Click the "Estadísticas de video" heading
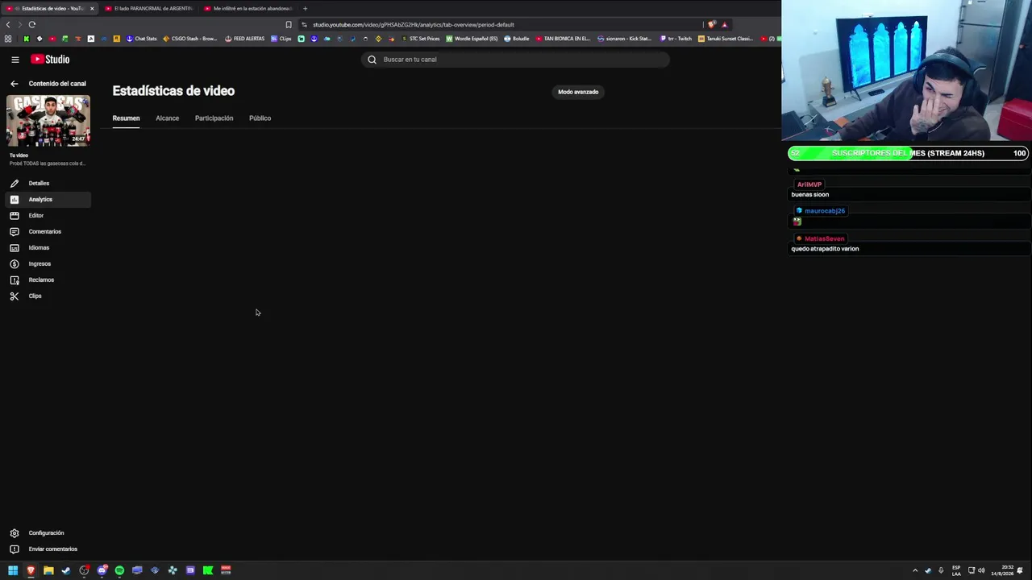 (x=173, y=91)
